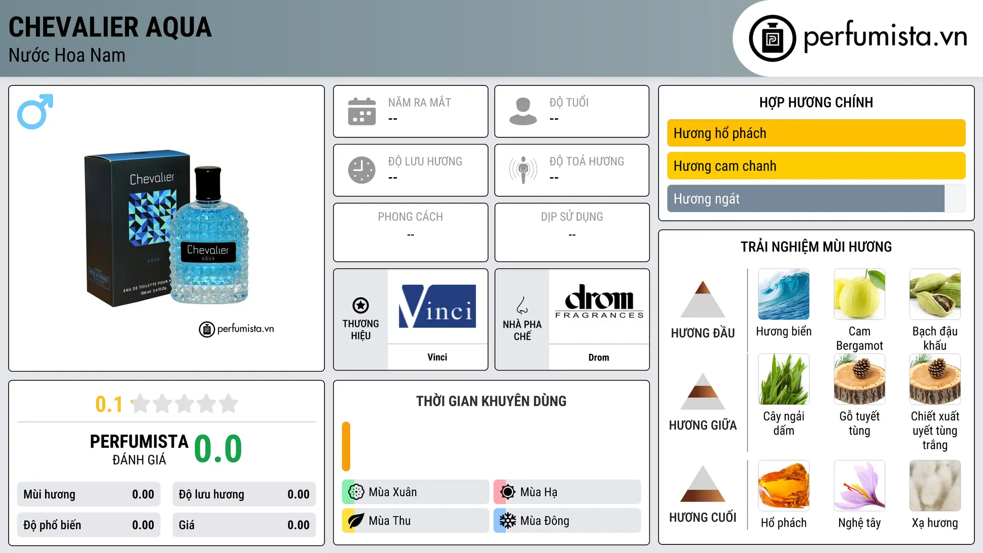The image size is (983, 553).
Task: Select the Chiết xuất uyết tùng trắng image
Action: click(x=935, y=379)
